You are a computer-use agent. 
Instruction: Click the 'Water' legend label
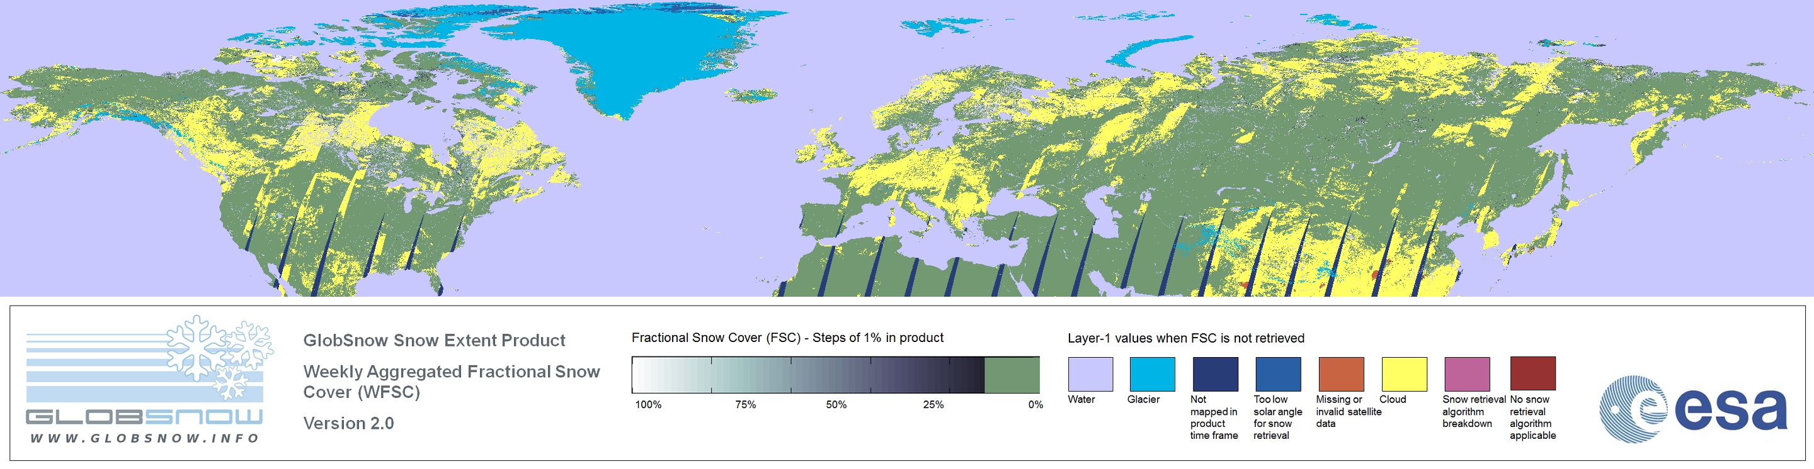point(1081,399)
